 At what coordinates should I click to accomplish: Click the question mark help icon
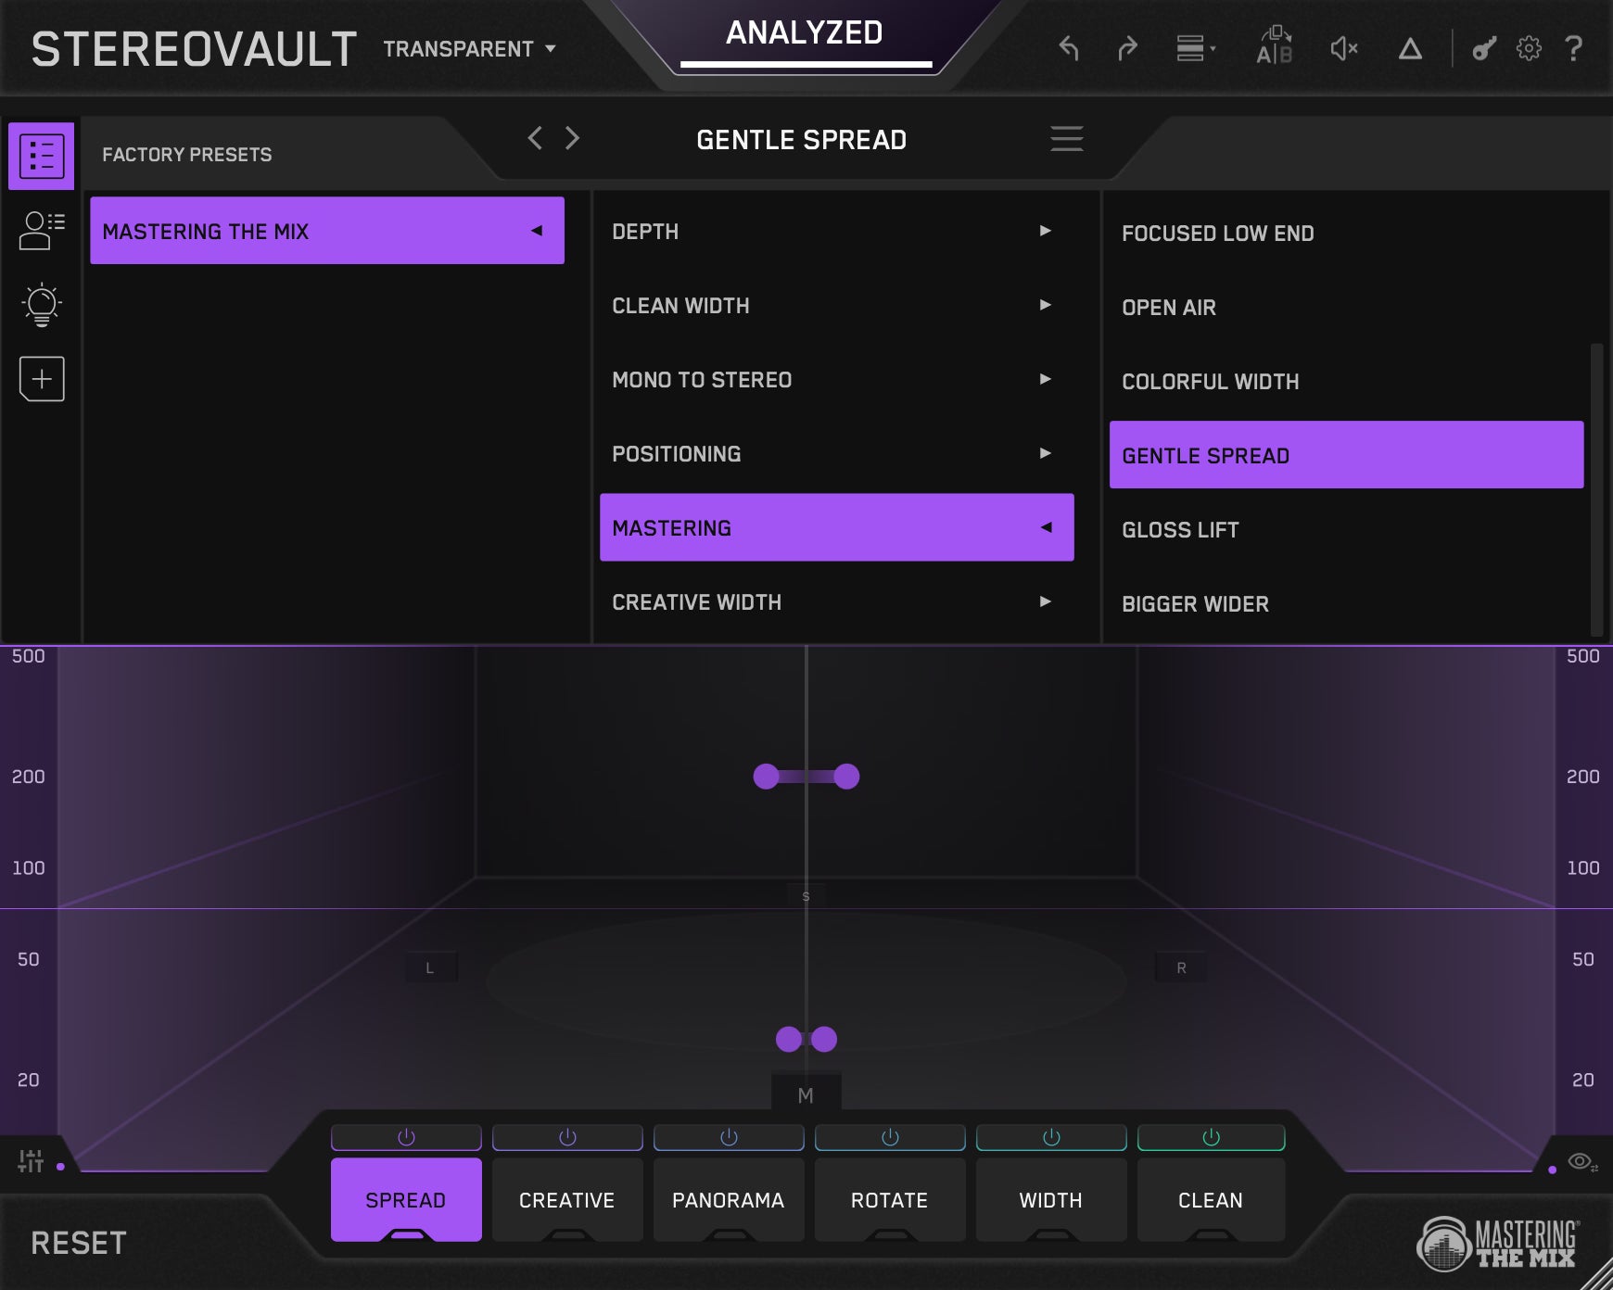(1573, 48)
